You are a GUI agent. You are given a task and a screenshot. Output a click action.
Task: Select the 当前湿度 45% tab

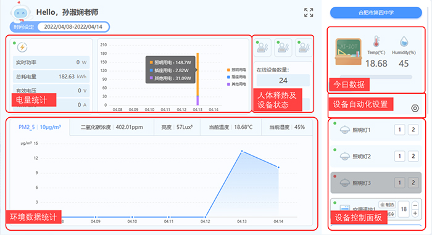click(287, 127)
